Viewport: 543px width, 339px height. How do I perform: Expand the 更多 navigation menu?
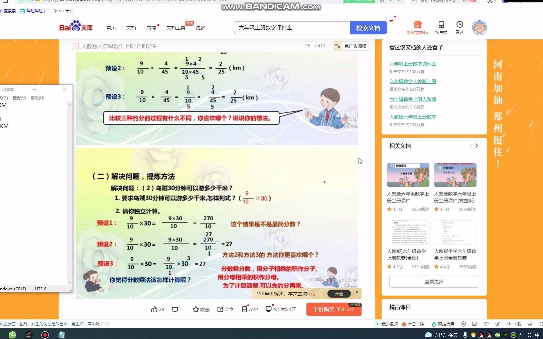click(200, 28)
